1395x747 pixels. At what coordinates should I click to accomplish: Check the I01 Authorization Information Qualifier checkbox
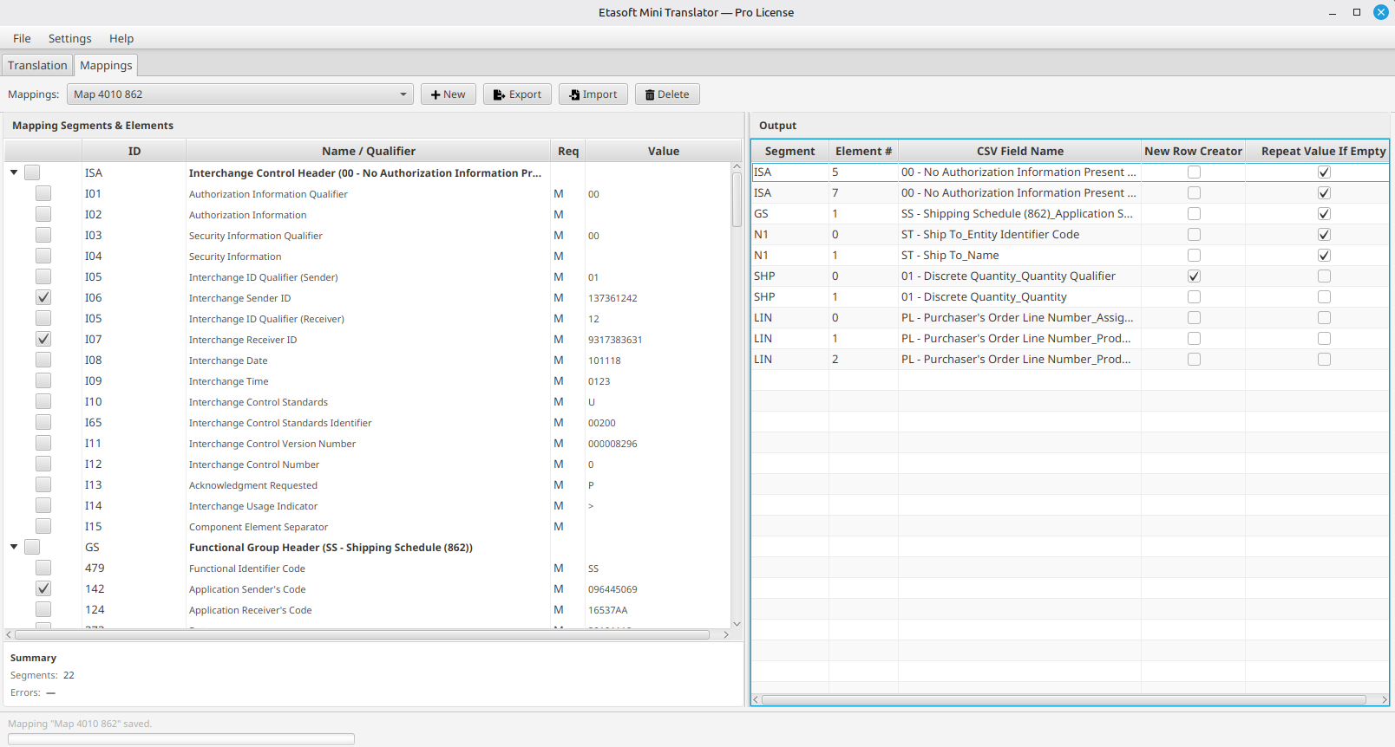tap(43, 193)
